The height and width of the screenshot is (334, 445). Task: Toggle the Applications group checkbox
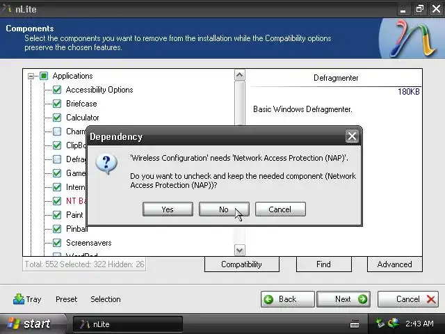pyautogui.click(x=44, y=76)
